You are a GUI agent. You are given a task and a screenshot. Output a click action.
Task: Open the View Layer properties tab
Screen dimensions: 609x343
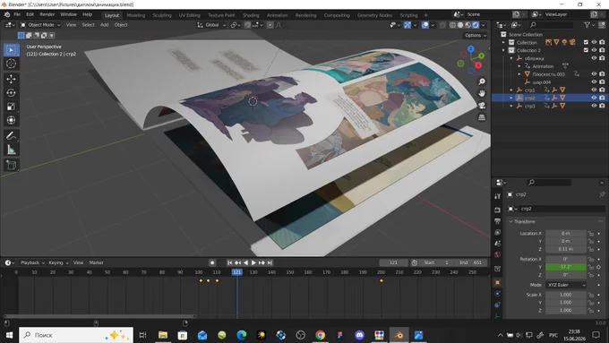498,232
